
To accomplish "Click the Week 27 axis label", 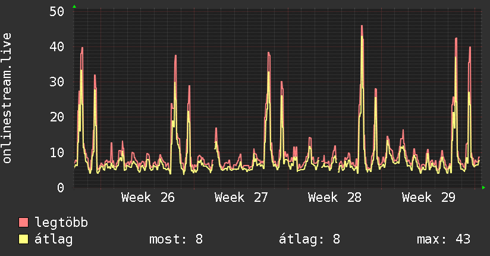I will tap(241, 198).
